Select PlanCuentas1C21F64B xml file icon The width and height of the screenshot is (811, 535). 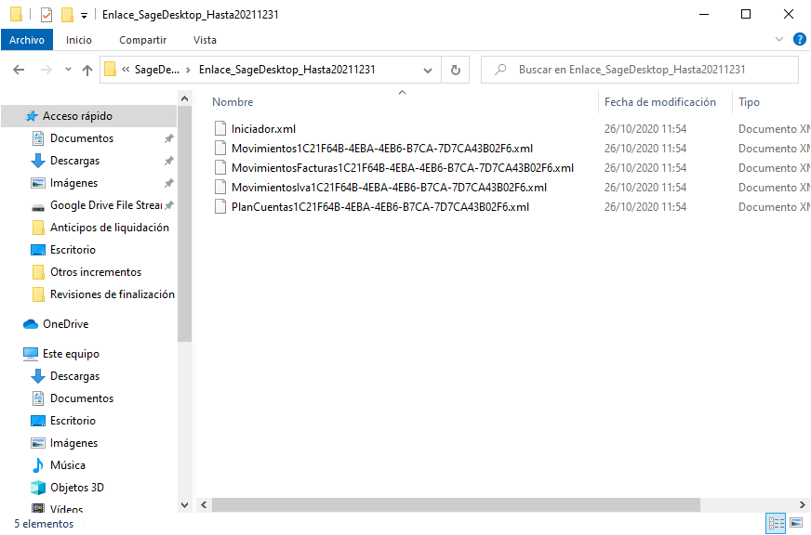(x=220, y=207)
